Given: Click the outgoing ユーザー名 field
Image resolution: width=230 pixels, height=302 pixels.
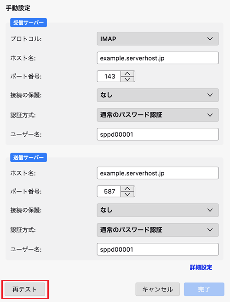Looking at the screenshot, I should (x=157, y=249).
